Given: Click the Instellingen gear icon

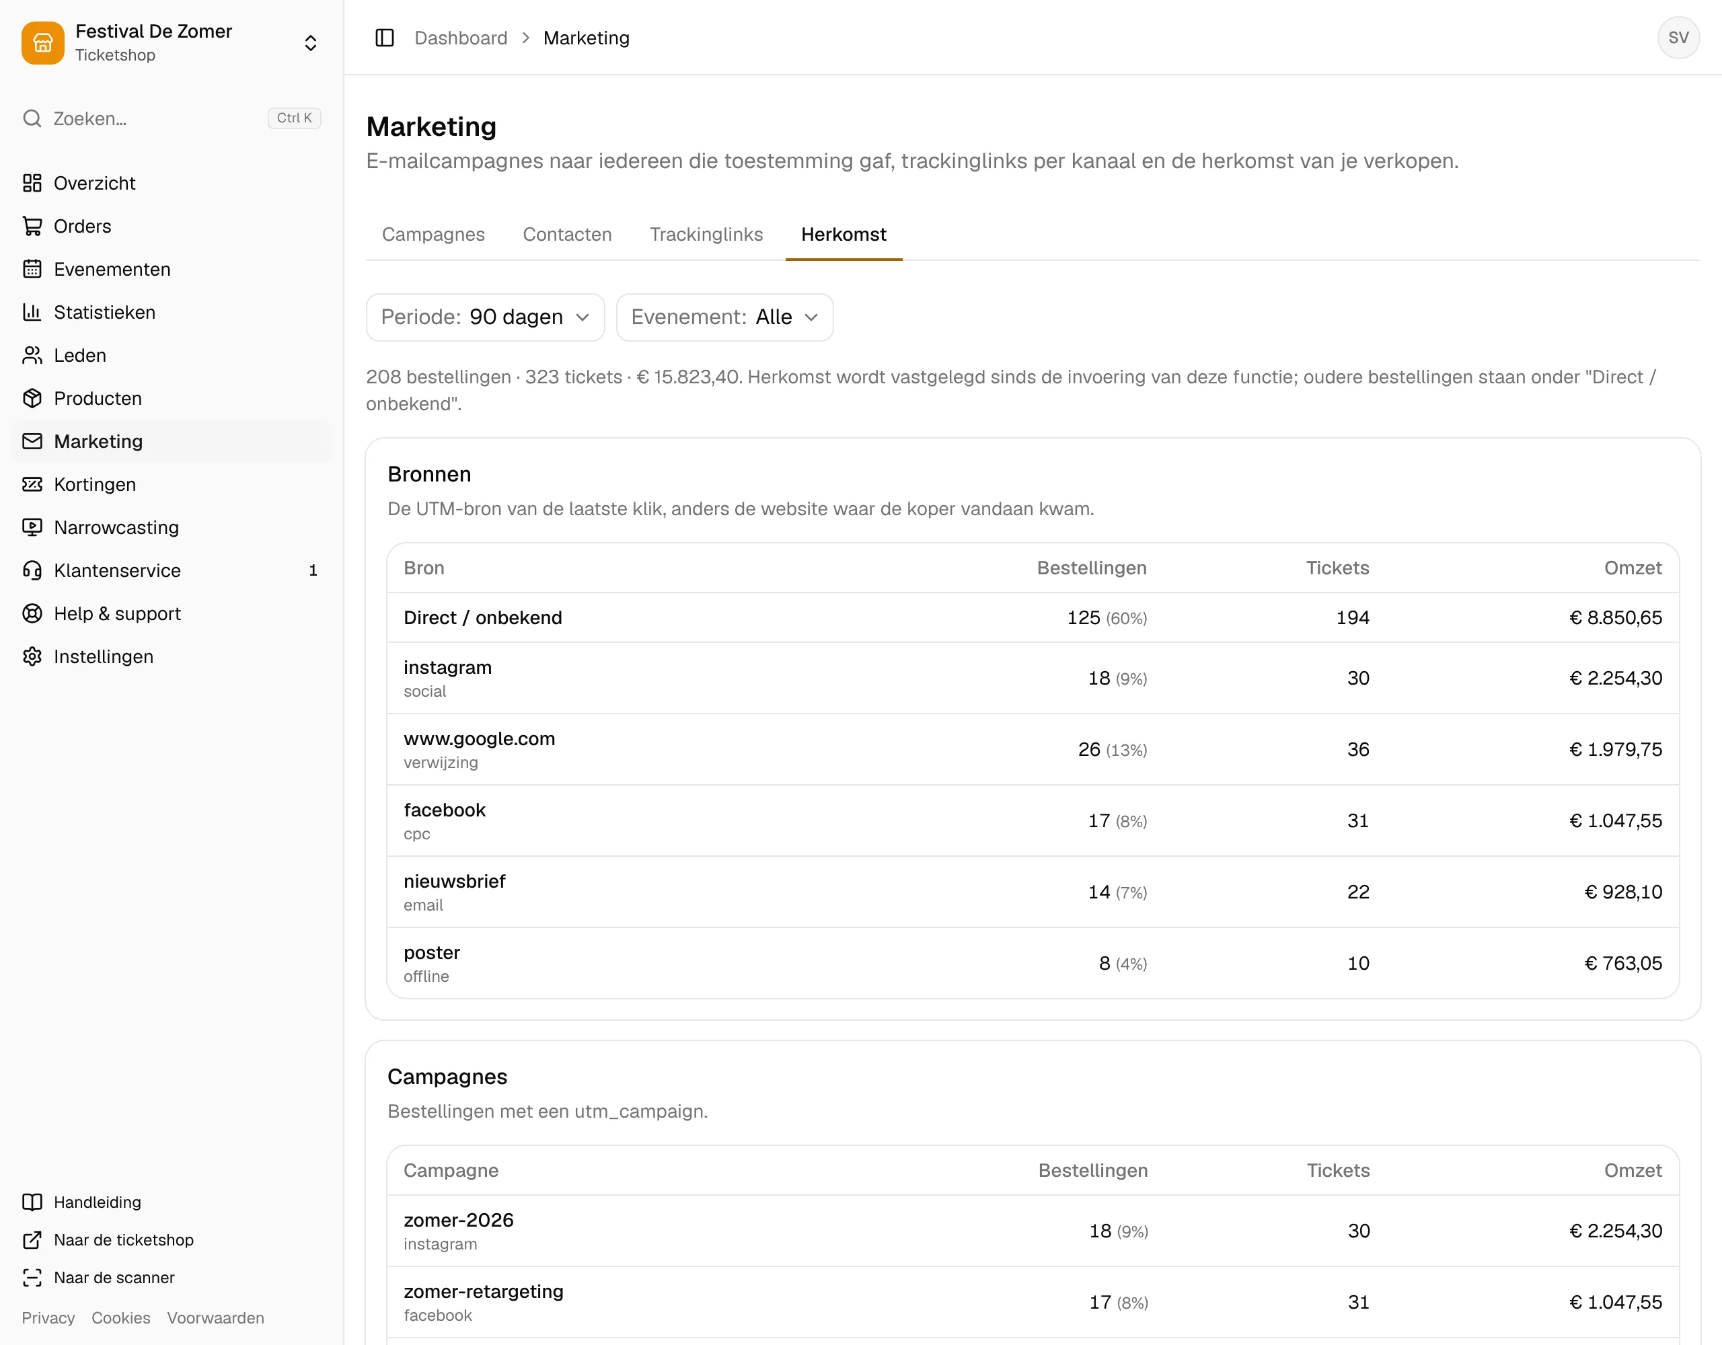Looking at the screenshot, I should click(32, 657).
